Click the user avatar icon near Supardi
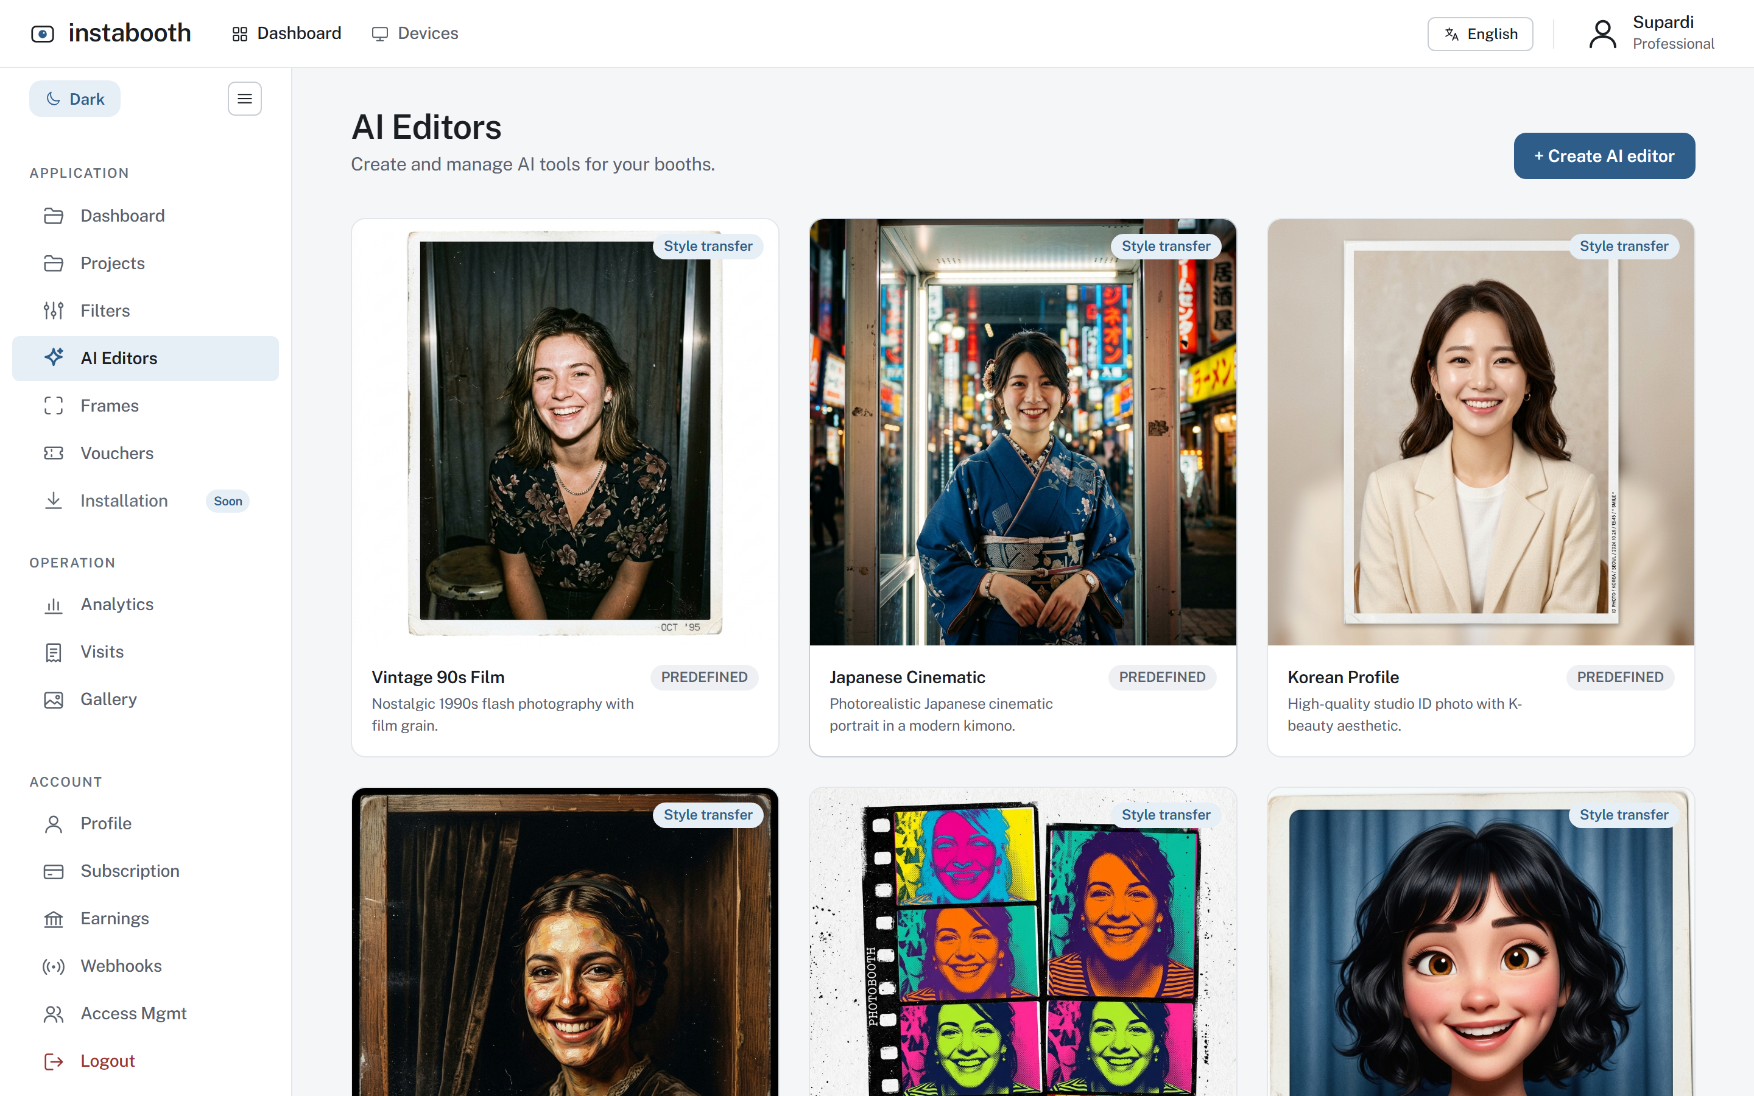This screenshot has height=1096, width=1754. click(1602, 34)
